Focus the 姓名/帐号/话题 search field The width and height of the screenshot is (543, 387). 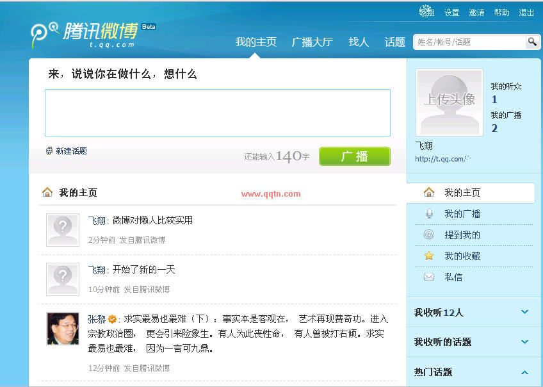click(x=469, y=42)
